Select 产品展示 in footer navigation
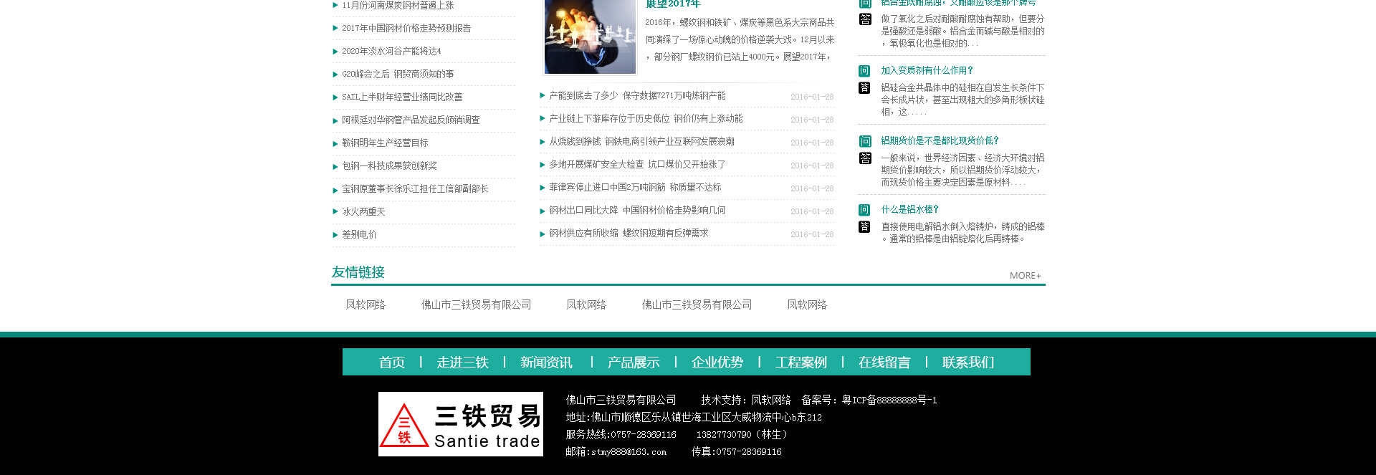The height and width of the screenshot is (475, 1376). [633, 363]
